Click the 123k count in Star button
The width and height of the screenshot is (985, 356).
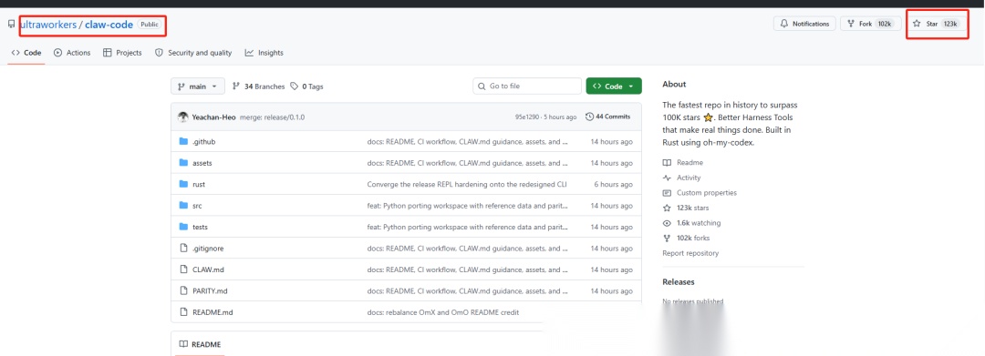[949, 24]
